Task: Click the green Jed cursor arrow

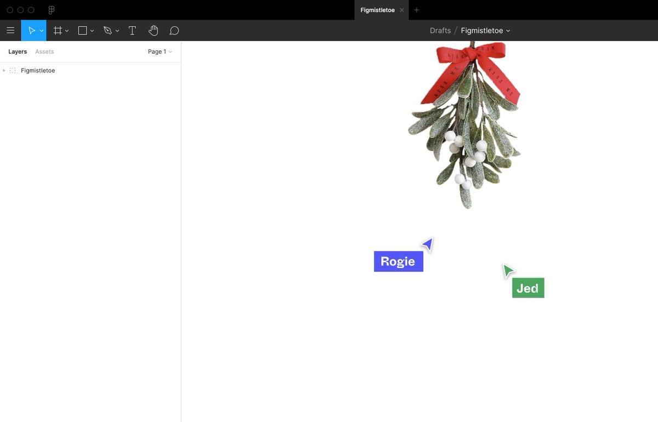Action: (x=508, y=270)
